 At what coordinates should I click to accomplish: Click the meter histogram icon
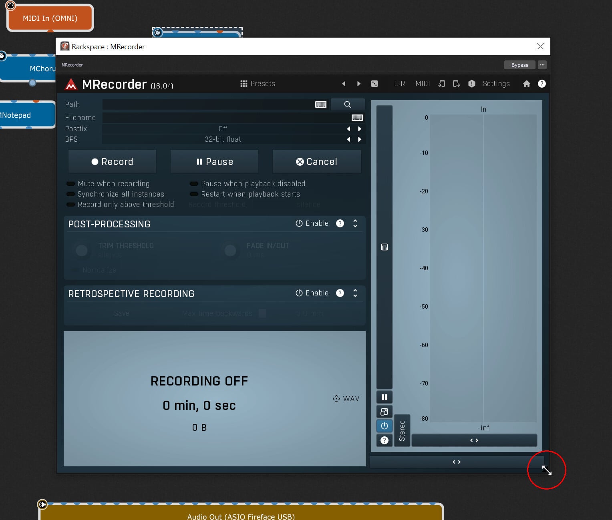pos(384,247)
